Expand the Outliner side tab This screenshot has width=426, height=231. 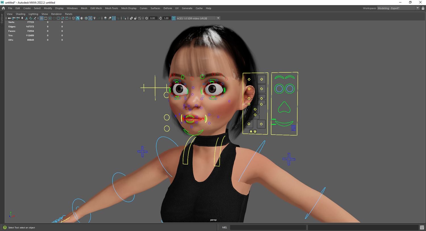[2, 18]
